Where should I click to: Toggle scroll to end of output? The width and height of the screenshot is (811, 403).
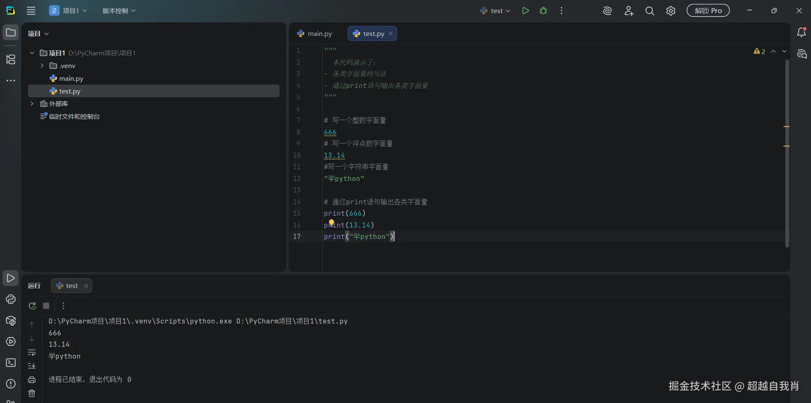pyautogui.click(x=32, y=366)
